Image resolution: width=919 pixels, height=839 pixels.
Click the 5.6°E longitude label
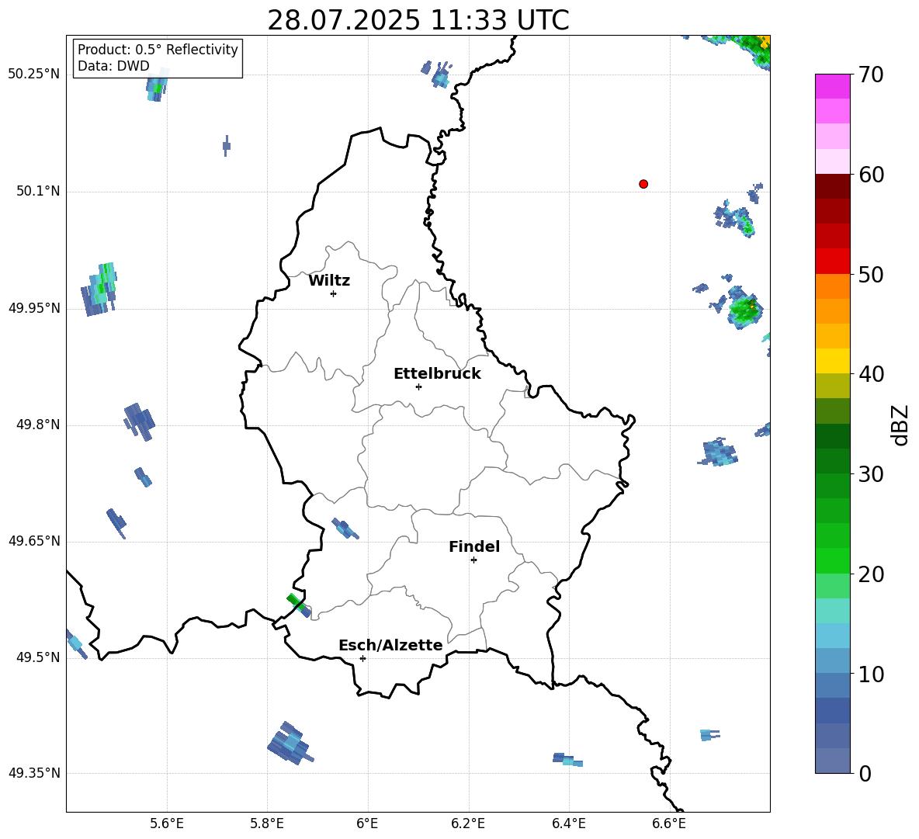point(166,823)
